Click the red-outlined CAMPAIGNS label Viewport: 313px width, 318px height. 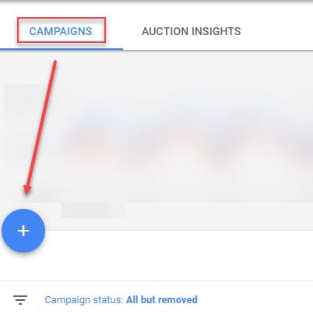pos(61,31)
